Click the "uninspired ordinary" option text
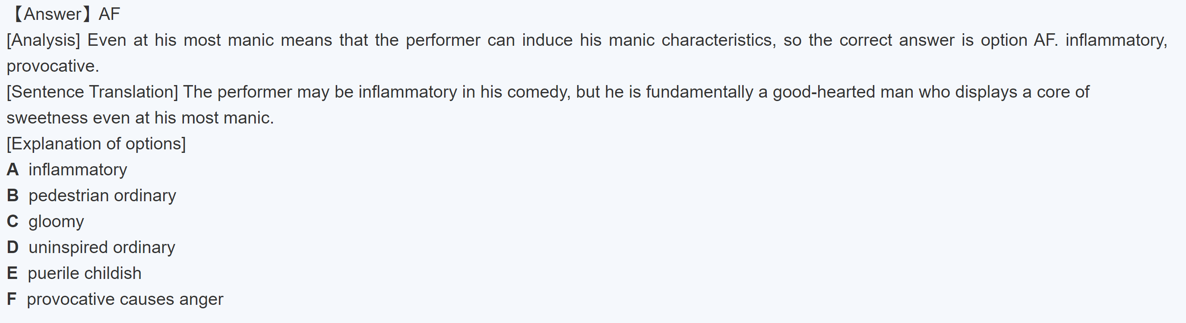This screenshot has height=323, width=1186. pos(102,247)
